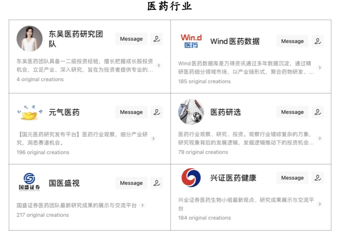View "196 original creations" list
The height and width of the screenshot is (239, 339).
[x=43, y=152]
